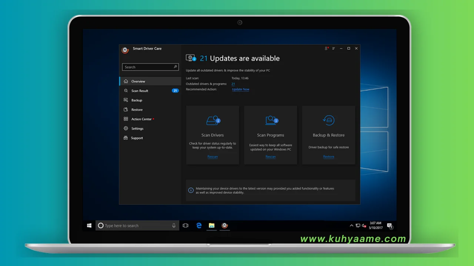Click Smart Driver Care taskbar icon

[x=224, y=225]
